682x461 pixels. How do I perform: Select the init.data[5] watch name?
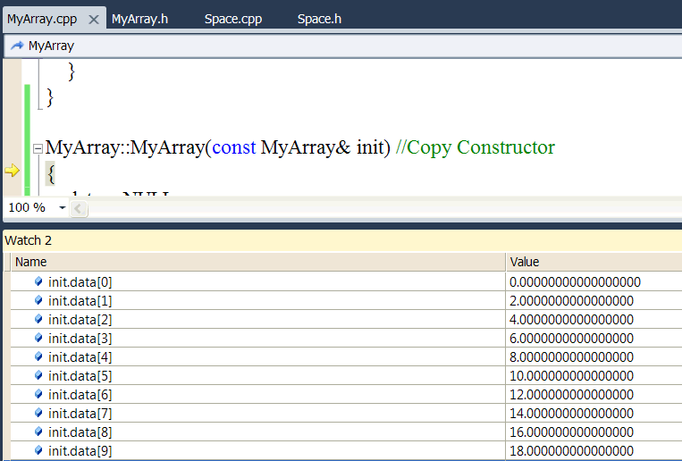[80, 376]
